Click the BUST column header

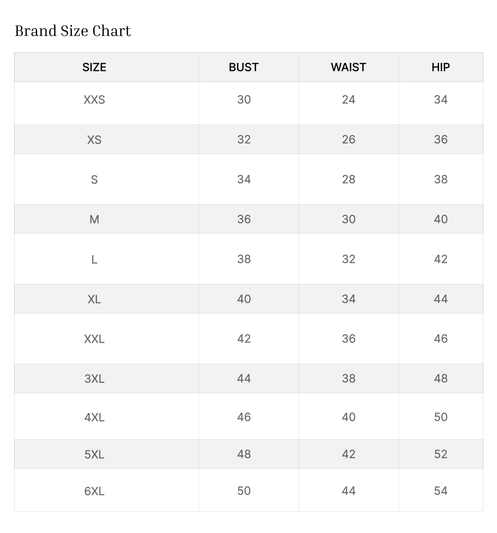(x=244, y=67)
